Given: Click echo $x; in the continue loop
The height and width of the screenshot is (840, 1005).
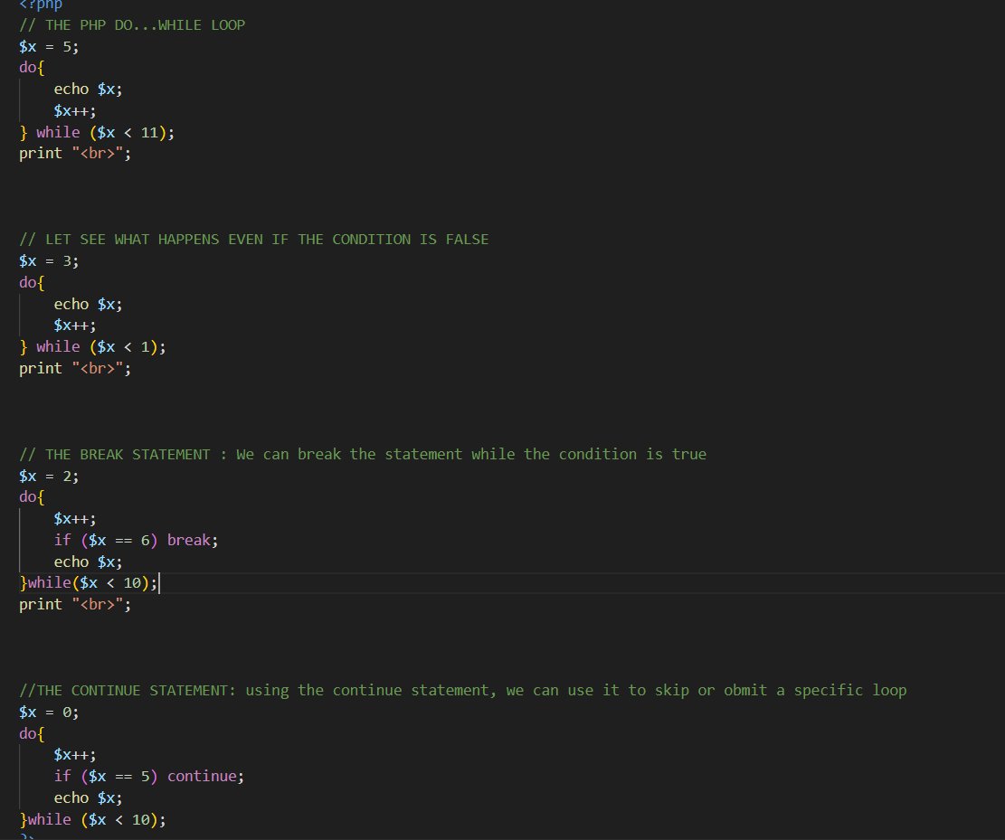Looking at the screenshot, I should 88,798.
